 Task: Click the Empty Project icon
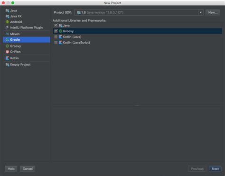(x=7, y=65)
